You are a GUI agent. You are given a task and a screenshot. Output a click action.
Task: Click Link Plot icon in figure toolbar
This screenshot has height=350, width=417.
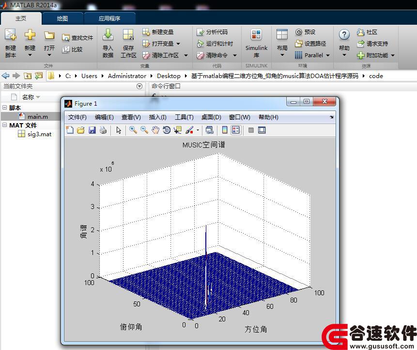[x=210, y=130]
